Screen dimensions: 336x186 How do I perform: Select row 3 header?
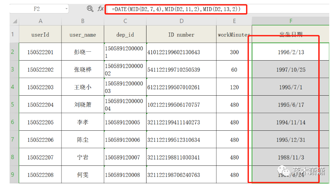[x=14, y=69]
